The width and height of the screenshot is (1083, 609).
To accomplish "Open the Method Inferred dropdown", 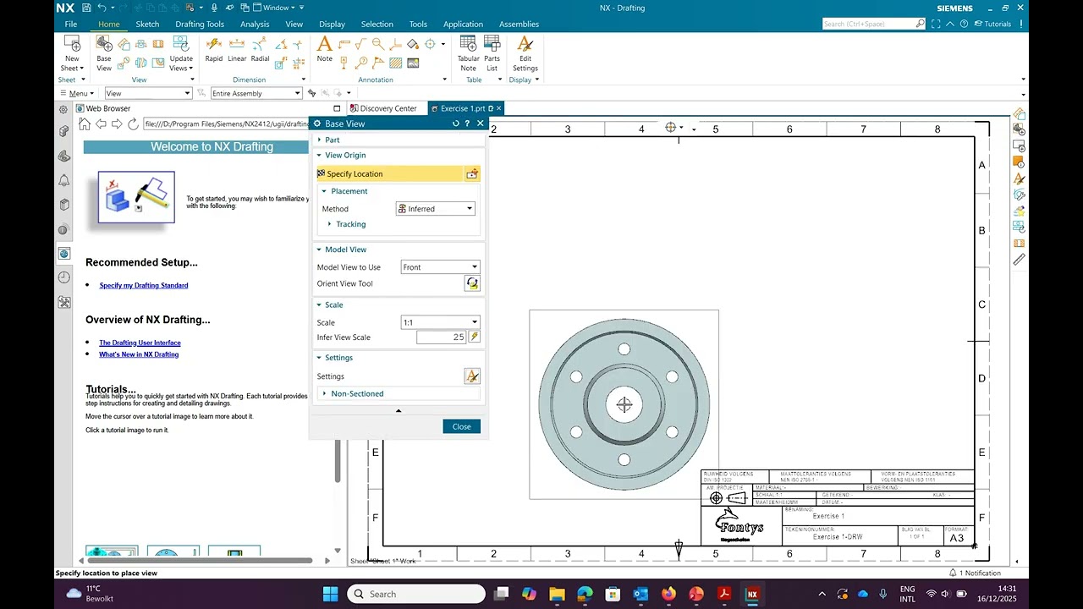I will point(435,209).
